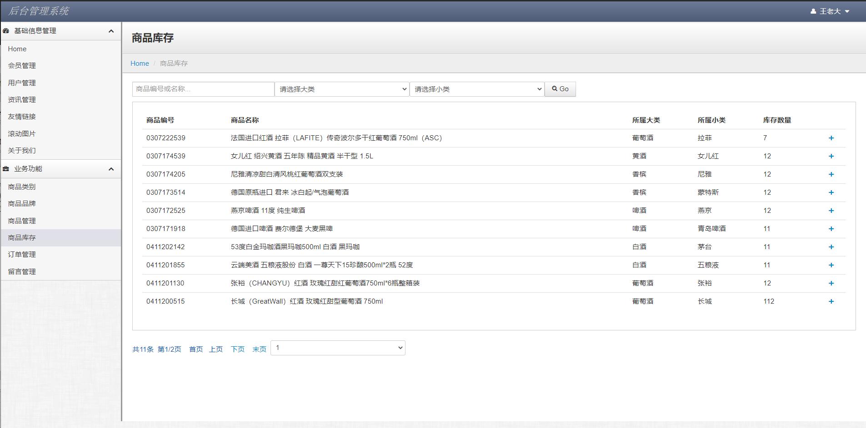Click the user avatar icon near 王老大
The height and width of the screenshot is (428, 866).
pyautogui.click(x=813, y=11)
